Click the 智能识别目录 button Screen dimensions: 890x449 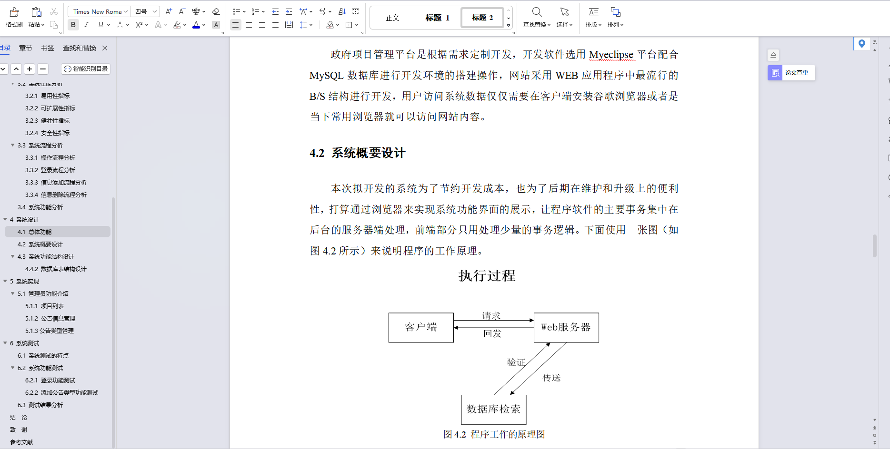click(x=86, y=68)
